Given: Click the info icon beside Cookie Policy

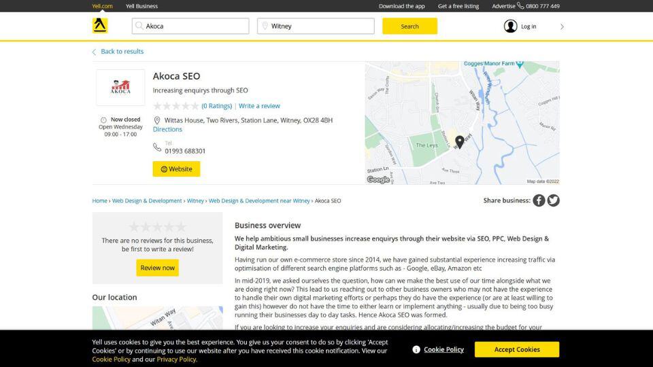Looking at the screenshot, I should 416,349.
